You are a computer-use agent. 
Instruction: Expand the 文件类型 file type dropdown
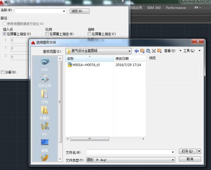pyautogui.click(x=173, y=160)
